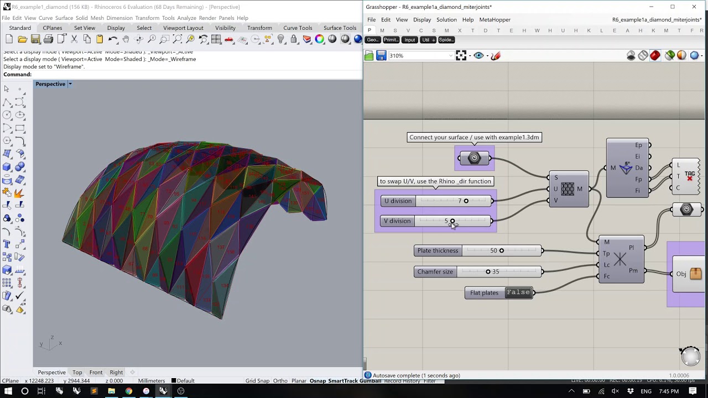The height and width of the screenshot is (398, 708).
Task: Open the Grasshopper Solution menu
Action: [x=446, y=19]
